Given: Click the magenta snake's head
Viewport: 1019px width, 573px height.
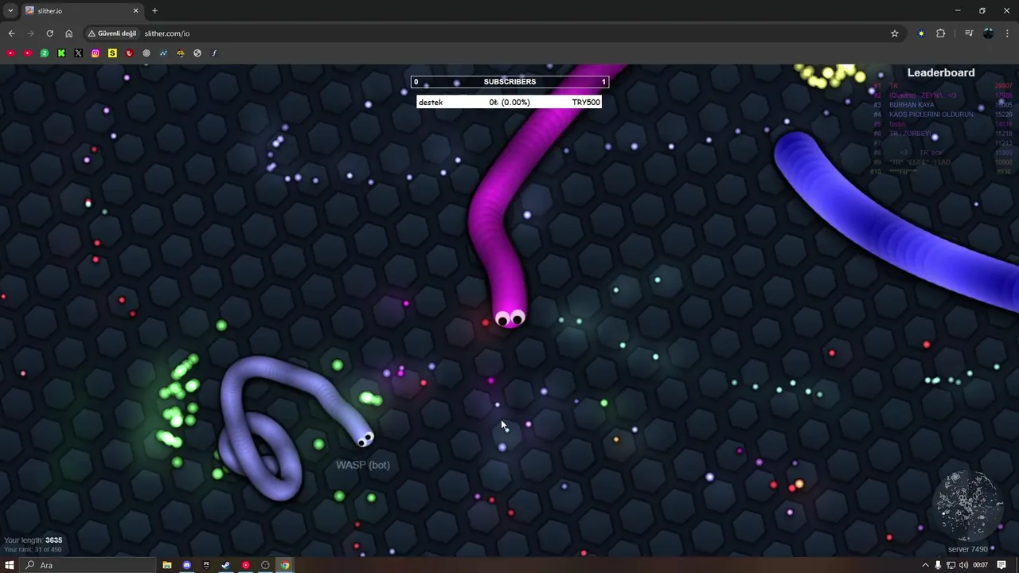Looking at the screenshot, I should (509, 317).
